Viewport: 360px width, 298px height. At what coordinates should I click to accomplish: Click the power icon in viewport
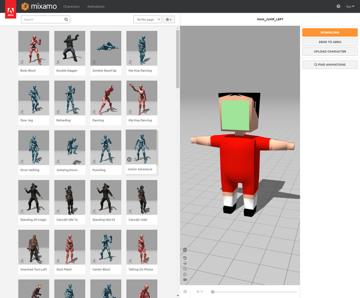tap(185, 274)
